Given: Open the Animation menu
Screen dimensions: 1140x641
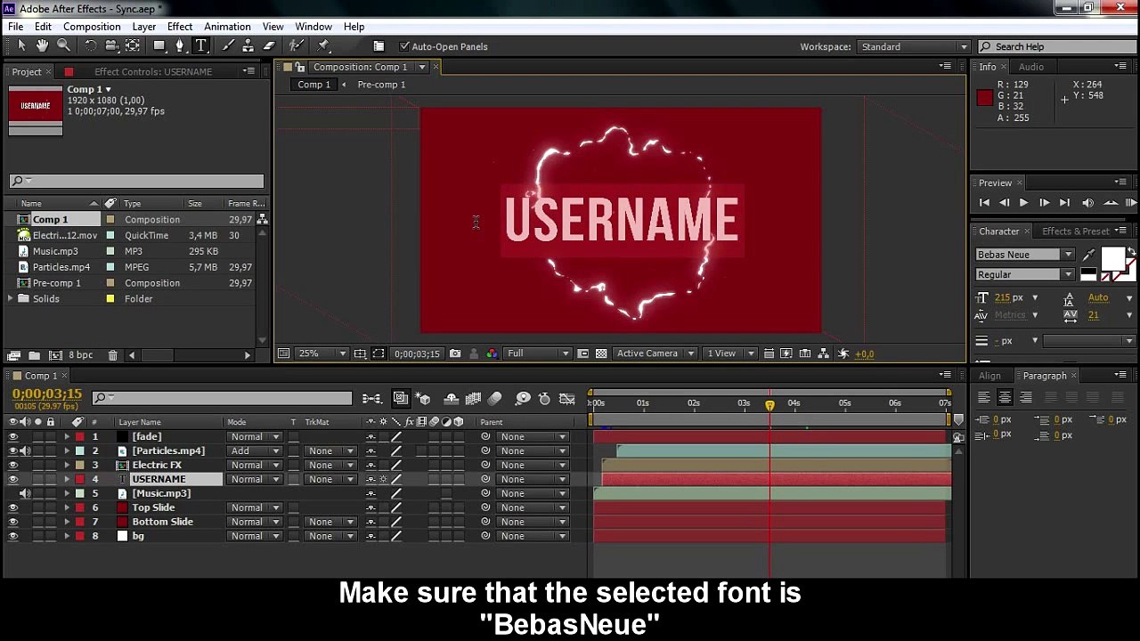Looking at the screenshot, I should (227, 27).
